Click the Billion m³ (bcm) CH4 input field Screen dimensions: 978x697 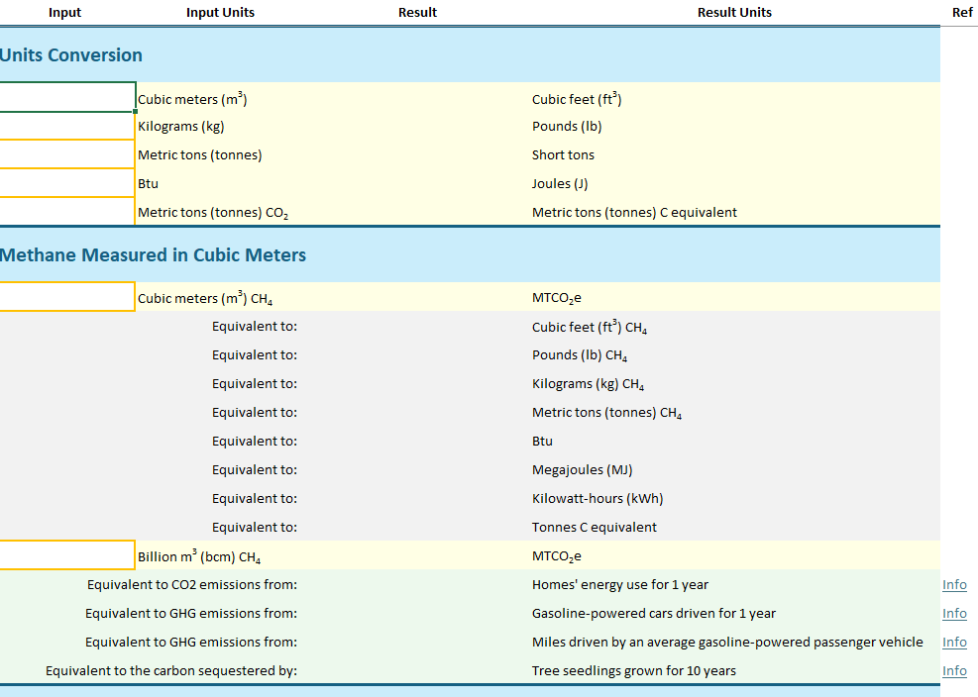click(66, 554)
